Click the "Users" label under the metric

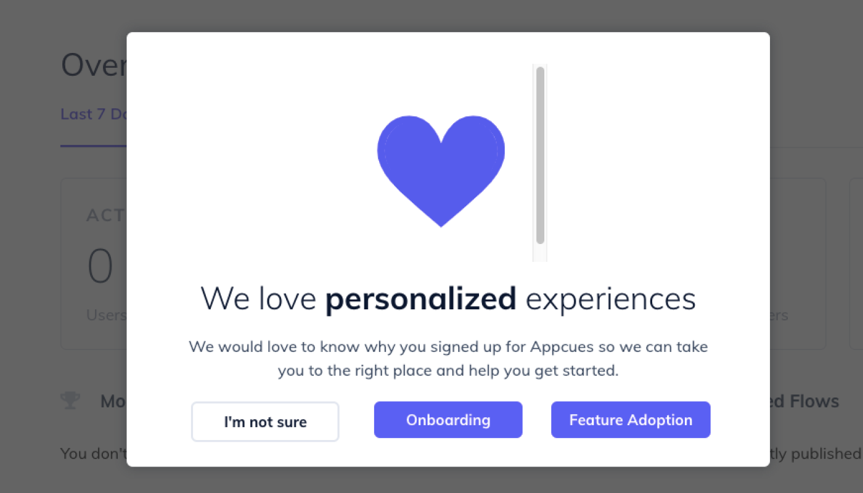pyautogui.click(x=106, y=316)
